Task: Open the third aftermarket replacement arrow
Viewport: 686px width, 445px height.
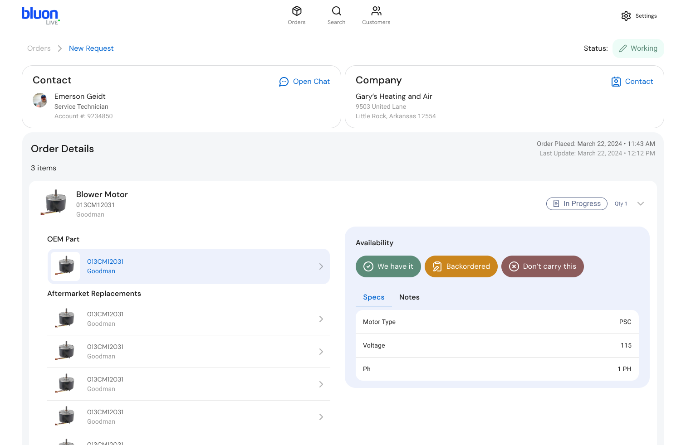Action: pos(321,384)
